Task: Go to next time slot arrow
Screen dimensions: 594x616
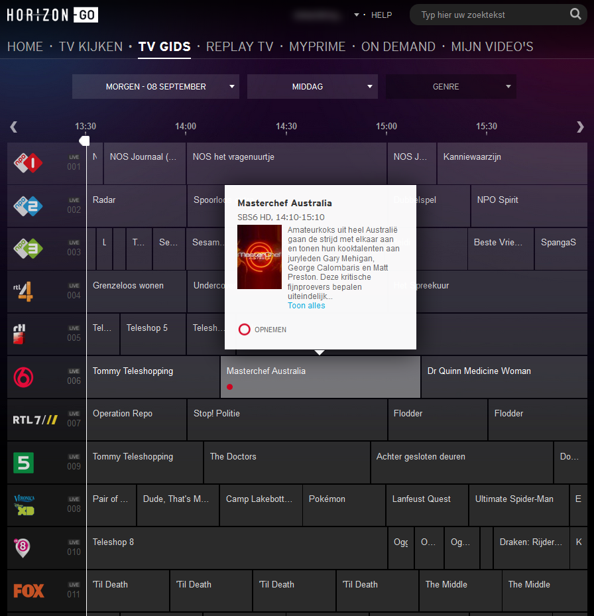Action: pos(580,127)
